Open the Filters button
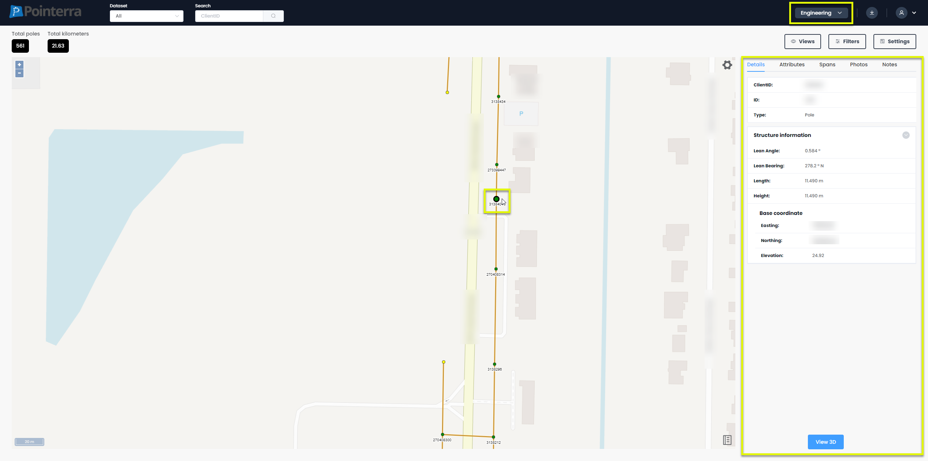 point(847,41)
